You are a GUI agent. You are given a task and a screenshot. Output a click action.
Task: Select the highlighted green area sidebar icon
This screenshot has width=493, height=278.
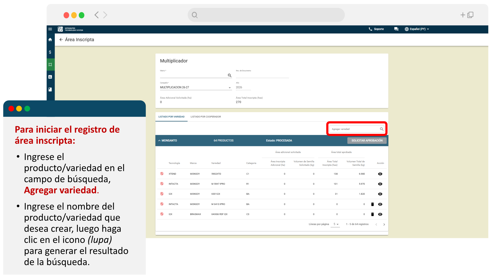coord(50,65)
